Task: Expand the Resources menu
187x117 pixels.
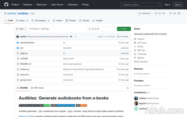Action: (42, 4)
